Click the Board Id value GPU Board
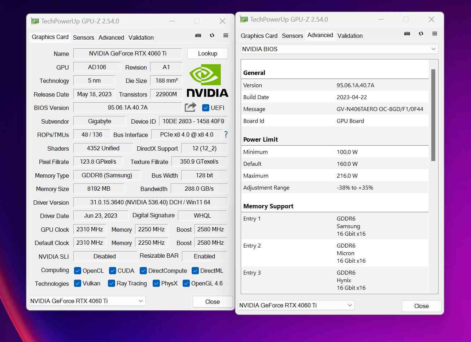The image size is (471, 342). click(350, 121)
